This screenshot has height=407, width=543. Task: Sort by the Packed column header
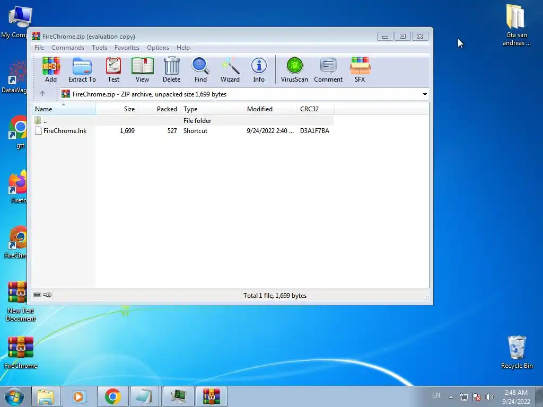click(159, 109)
